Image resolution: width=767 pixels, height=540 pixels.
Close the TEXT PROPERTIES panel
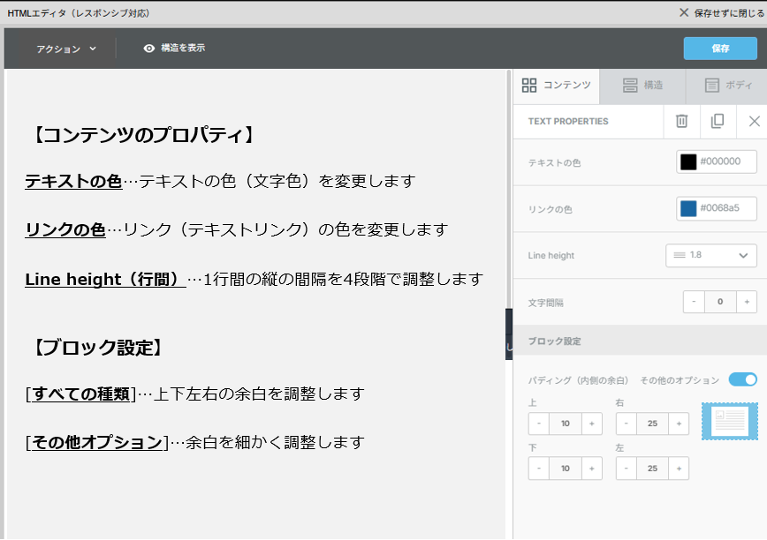pos(755,121)
